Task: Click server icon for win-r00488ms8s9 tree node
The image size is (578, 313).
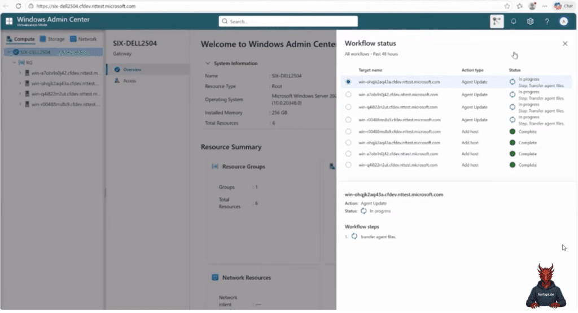Action: point(27,104)
